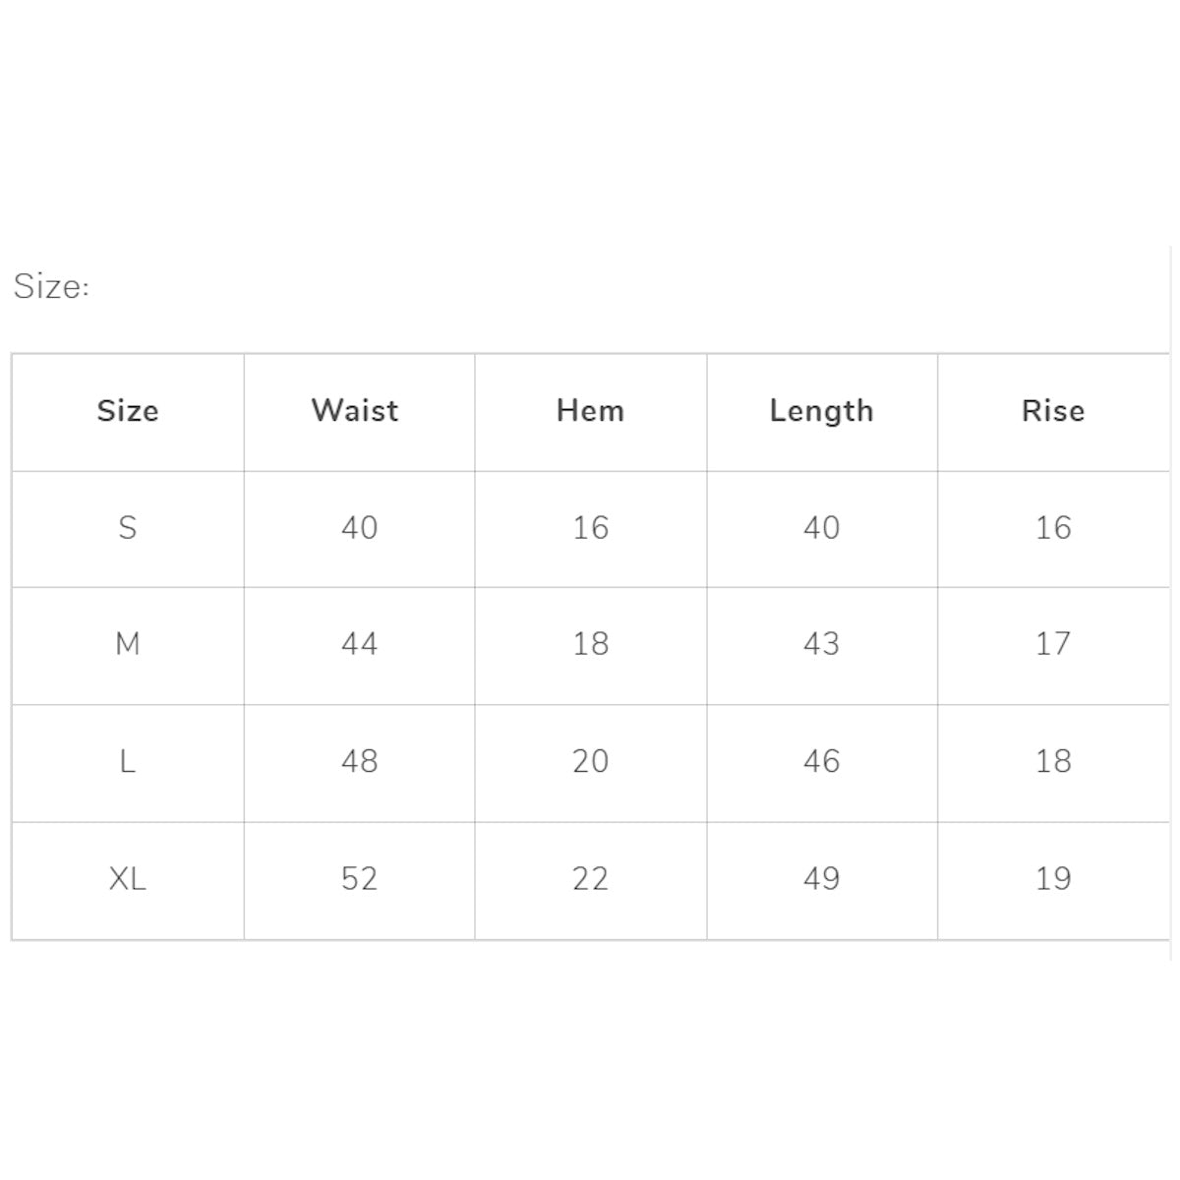Click hem value 20 for size L
This screenshot has width=1180, height=1180.
pyautogui.click(x=590, y=761)
